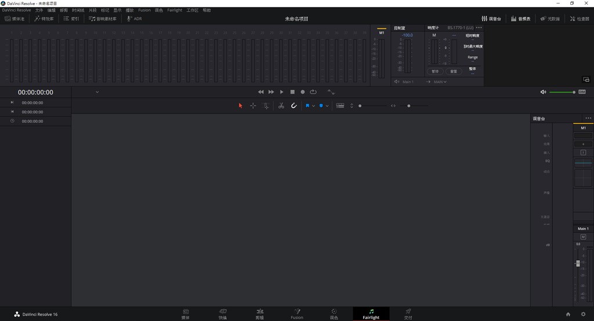
Task: Click the floating viewer window icon
Action: pos(586,79)
